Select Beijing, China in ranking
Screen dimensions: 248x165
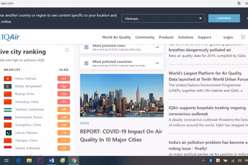(24, 94)
